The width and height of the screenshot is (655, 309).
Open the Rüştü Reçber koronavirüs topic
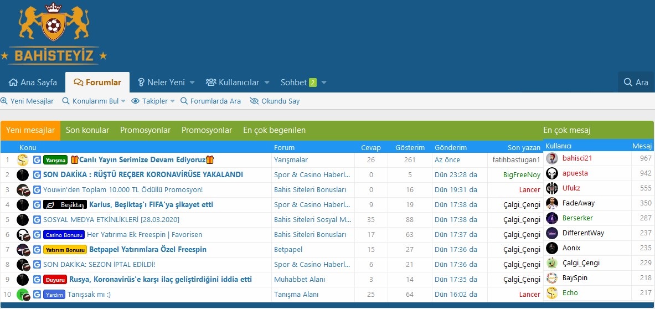pyautogui.click(x=143, y=174)
